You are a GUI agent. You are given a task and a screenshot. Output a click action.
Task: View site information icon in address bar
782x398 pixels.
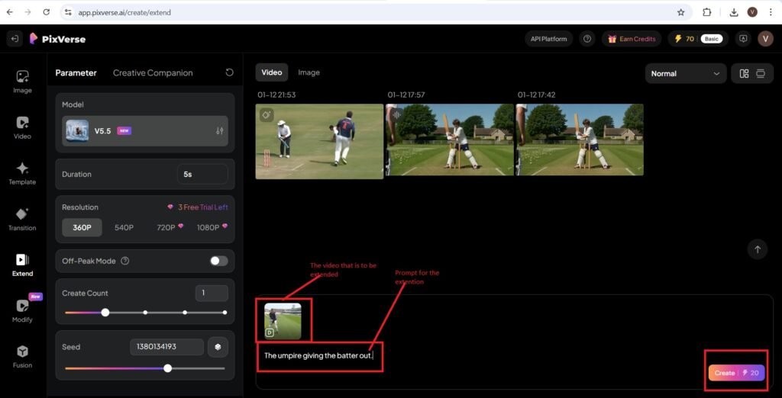point(68,12)
